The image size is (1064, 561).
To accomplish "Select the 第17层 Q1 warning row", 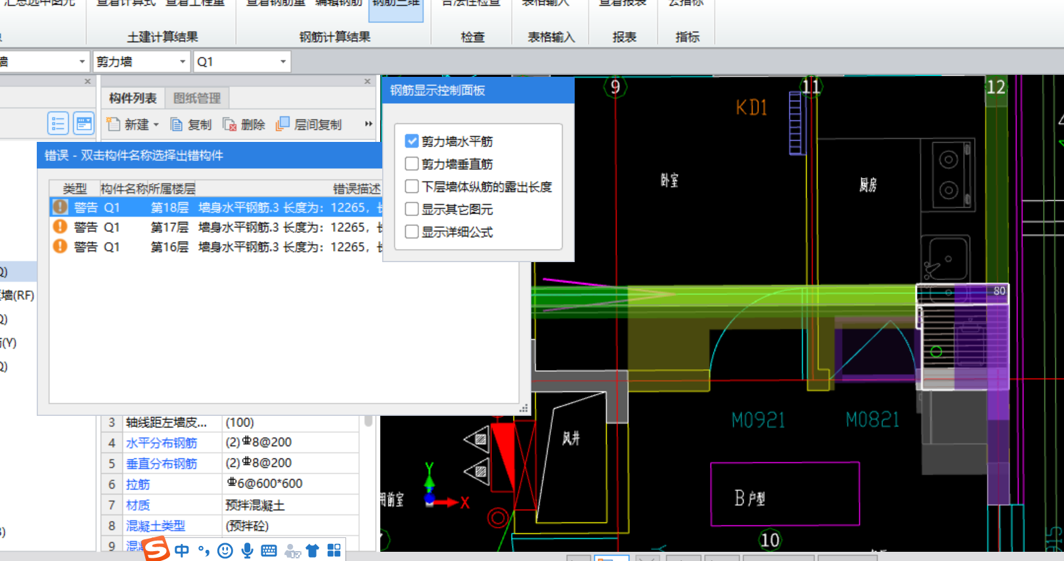I will coord(216,227).
